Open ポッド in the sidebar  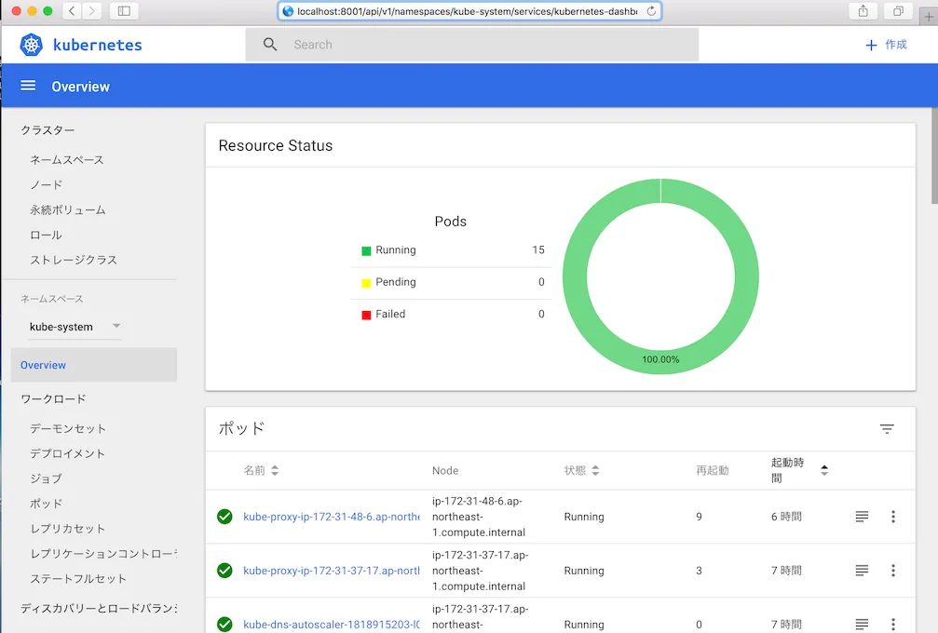[46, 504]
